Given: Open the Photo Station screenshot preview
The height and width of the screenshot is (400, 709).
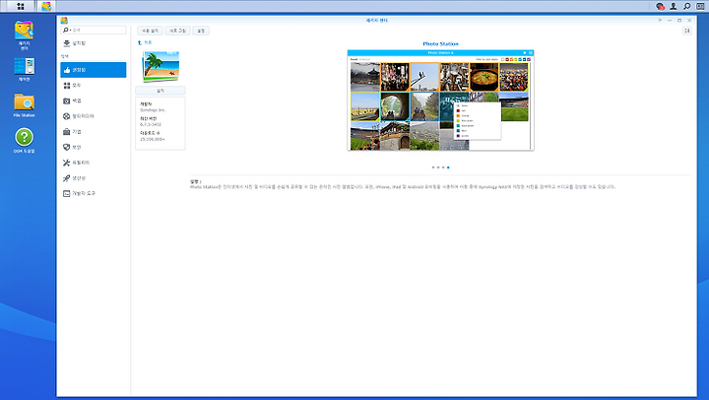Looking at the screenshot, I should point(440,100).
